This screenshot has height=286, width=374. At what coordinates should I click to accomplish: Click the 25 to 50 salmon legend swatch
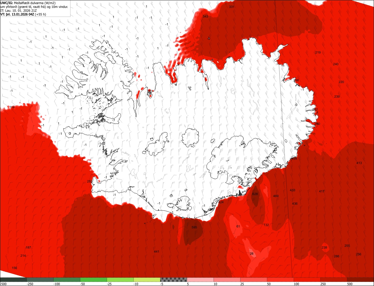pyautogui.click(x=254, y=280)
